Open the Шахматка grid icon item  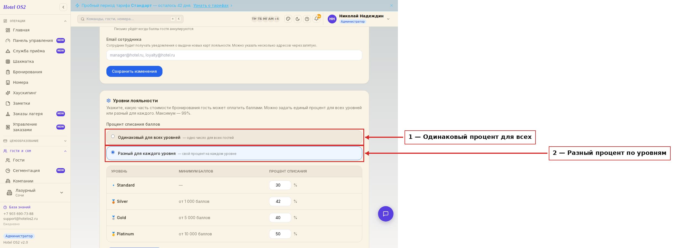tap(8, 61)
